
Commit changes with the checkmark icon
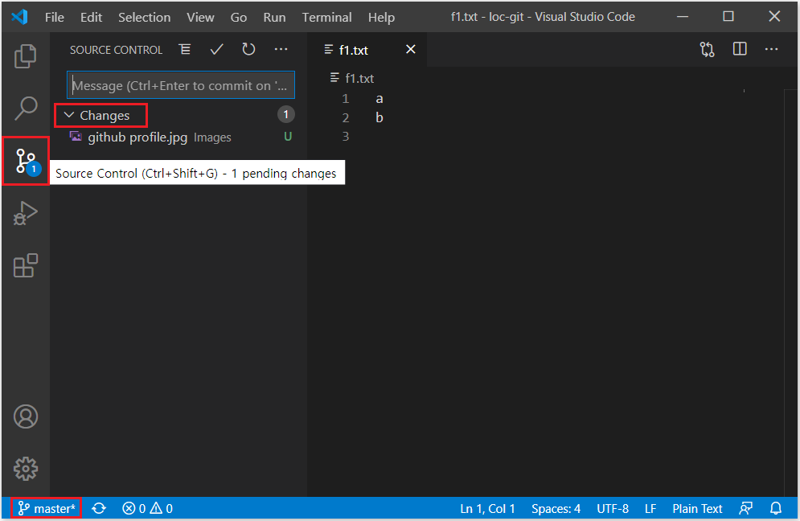coord(217,49)
